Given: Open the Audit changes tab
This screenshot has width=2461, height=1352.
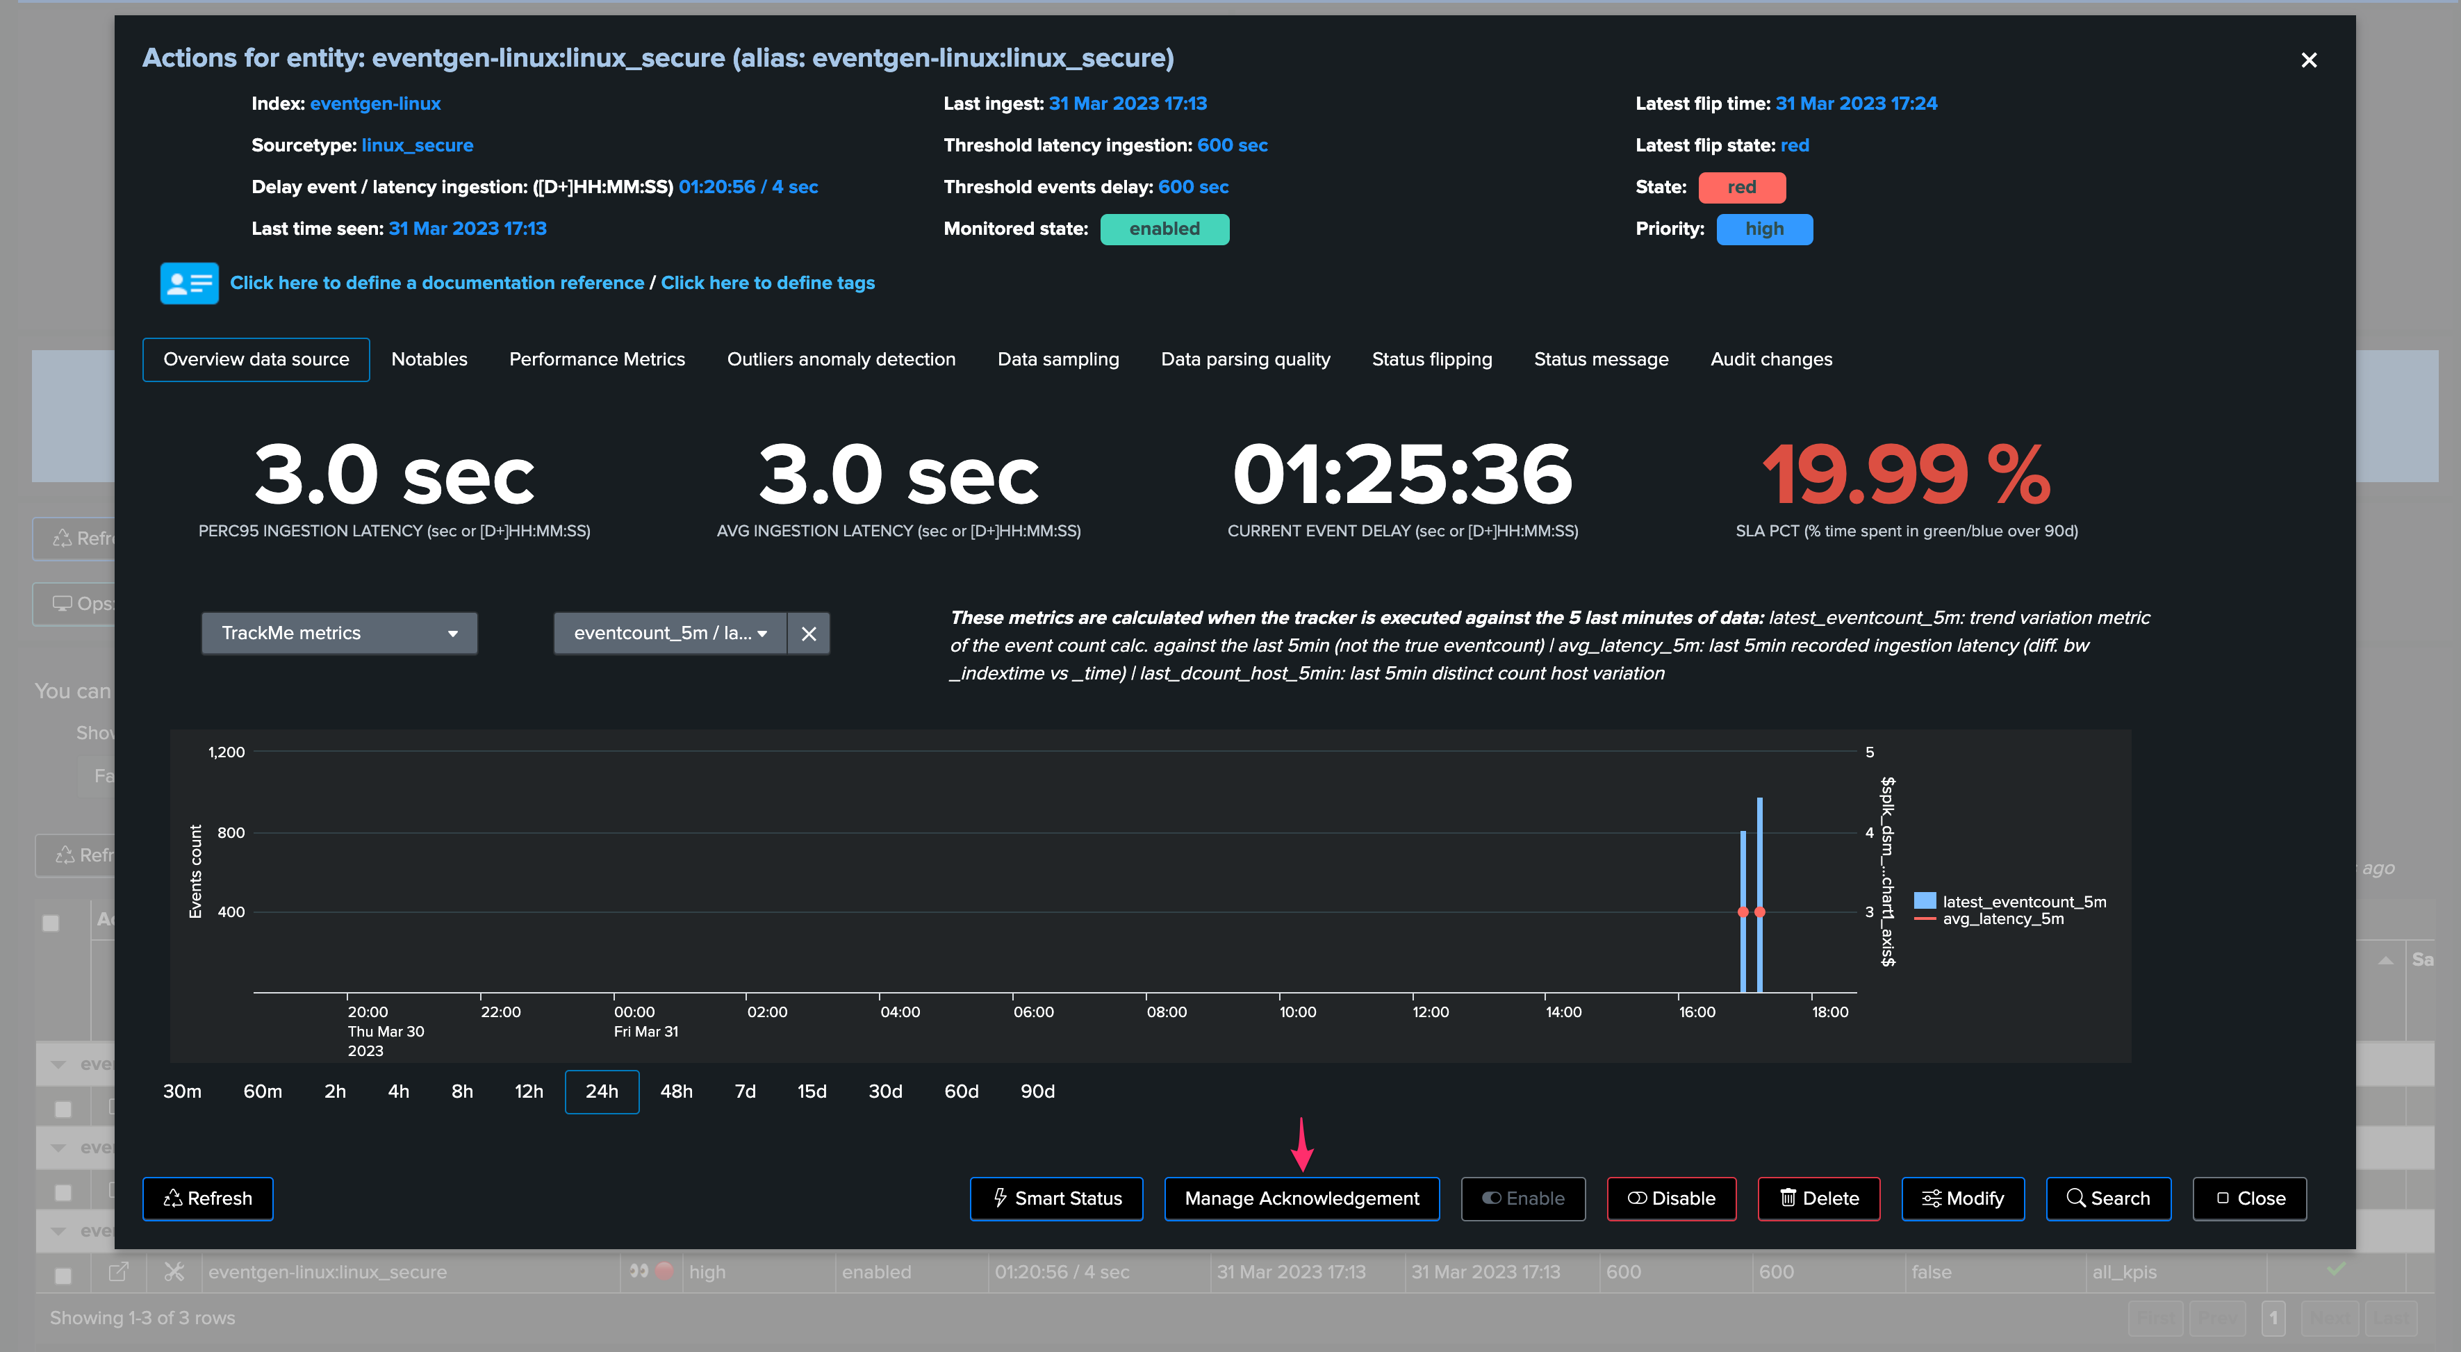Looking at the screenshot, I should click(x=1770, y=359).
